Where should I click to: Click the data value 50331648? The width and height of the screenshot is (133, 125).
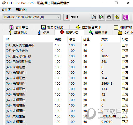point(109,116)
